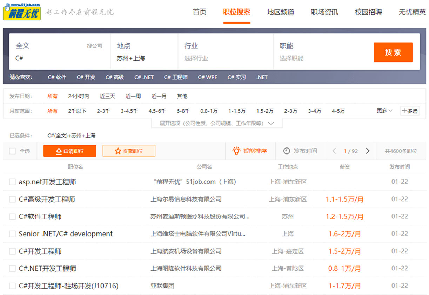Check C#.NET开发工程师 job checkbox
Image resolution: width=429 pixels, height=295 pixels.
(x=13, y=269)
